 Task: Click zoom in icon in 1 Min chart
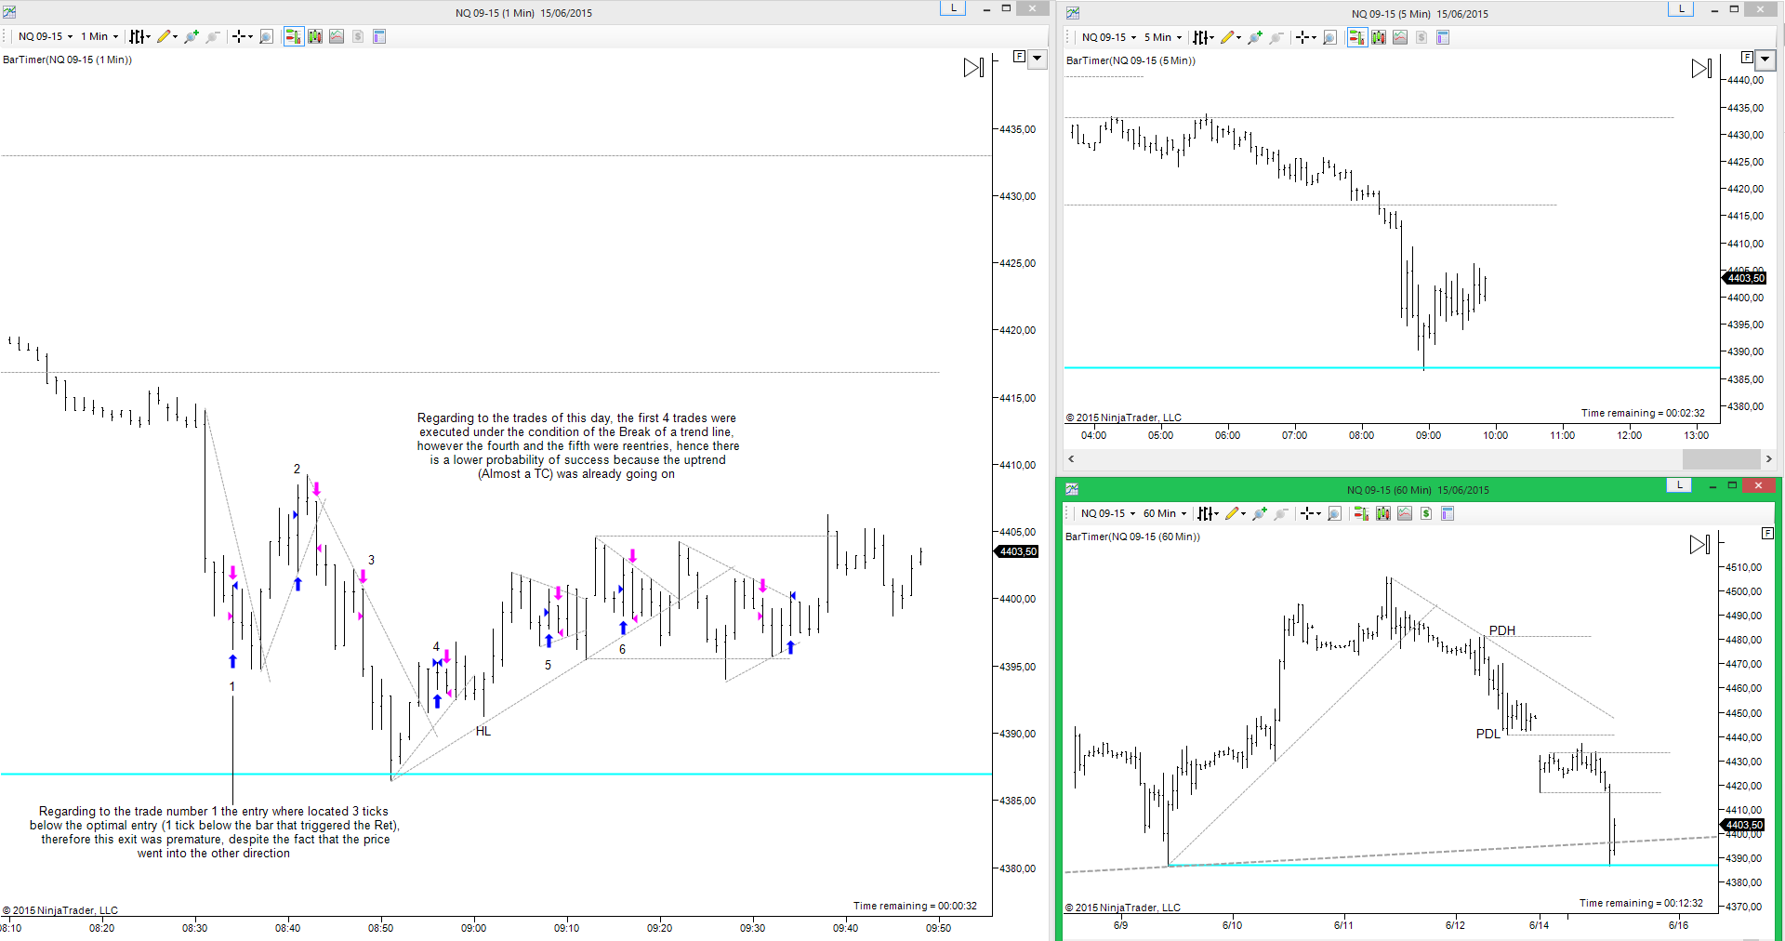[192, 36]
